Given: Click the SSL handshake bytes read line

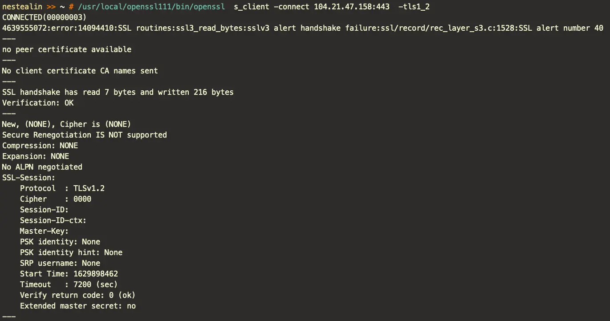Looking at the screenshot, I should 118,92.
